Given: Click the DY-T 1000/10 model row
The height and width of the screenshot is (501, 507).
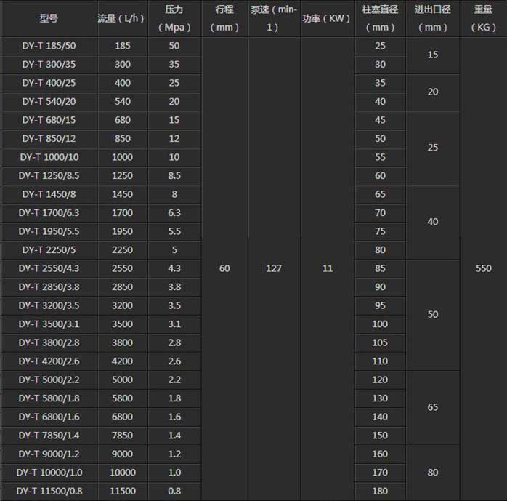Looking at the screenshot, I should coord(49,157).
